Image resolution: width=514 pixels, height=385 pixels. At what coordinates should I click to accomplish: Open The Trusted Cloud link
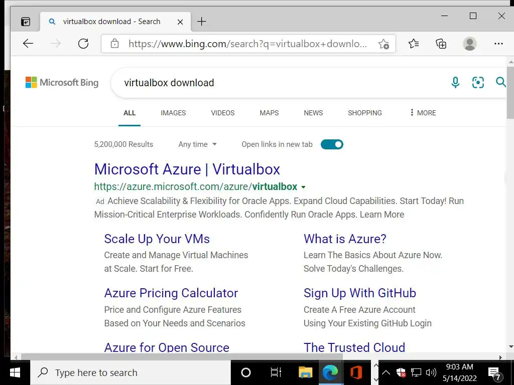click(354, 347)
